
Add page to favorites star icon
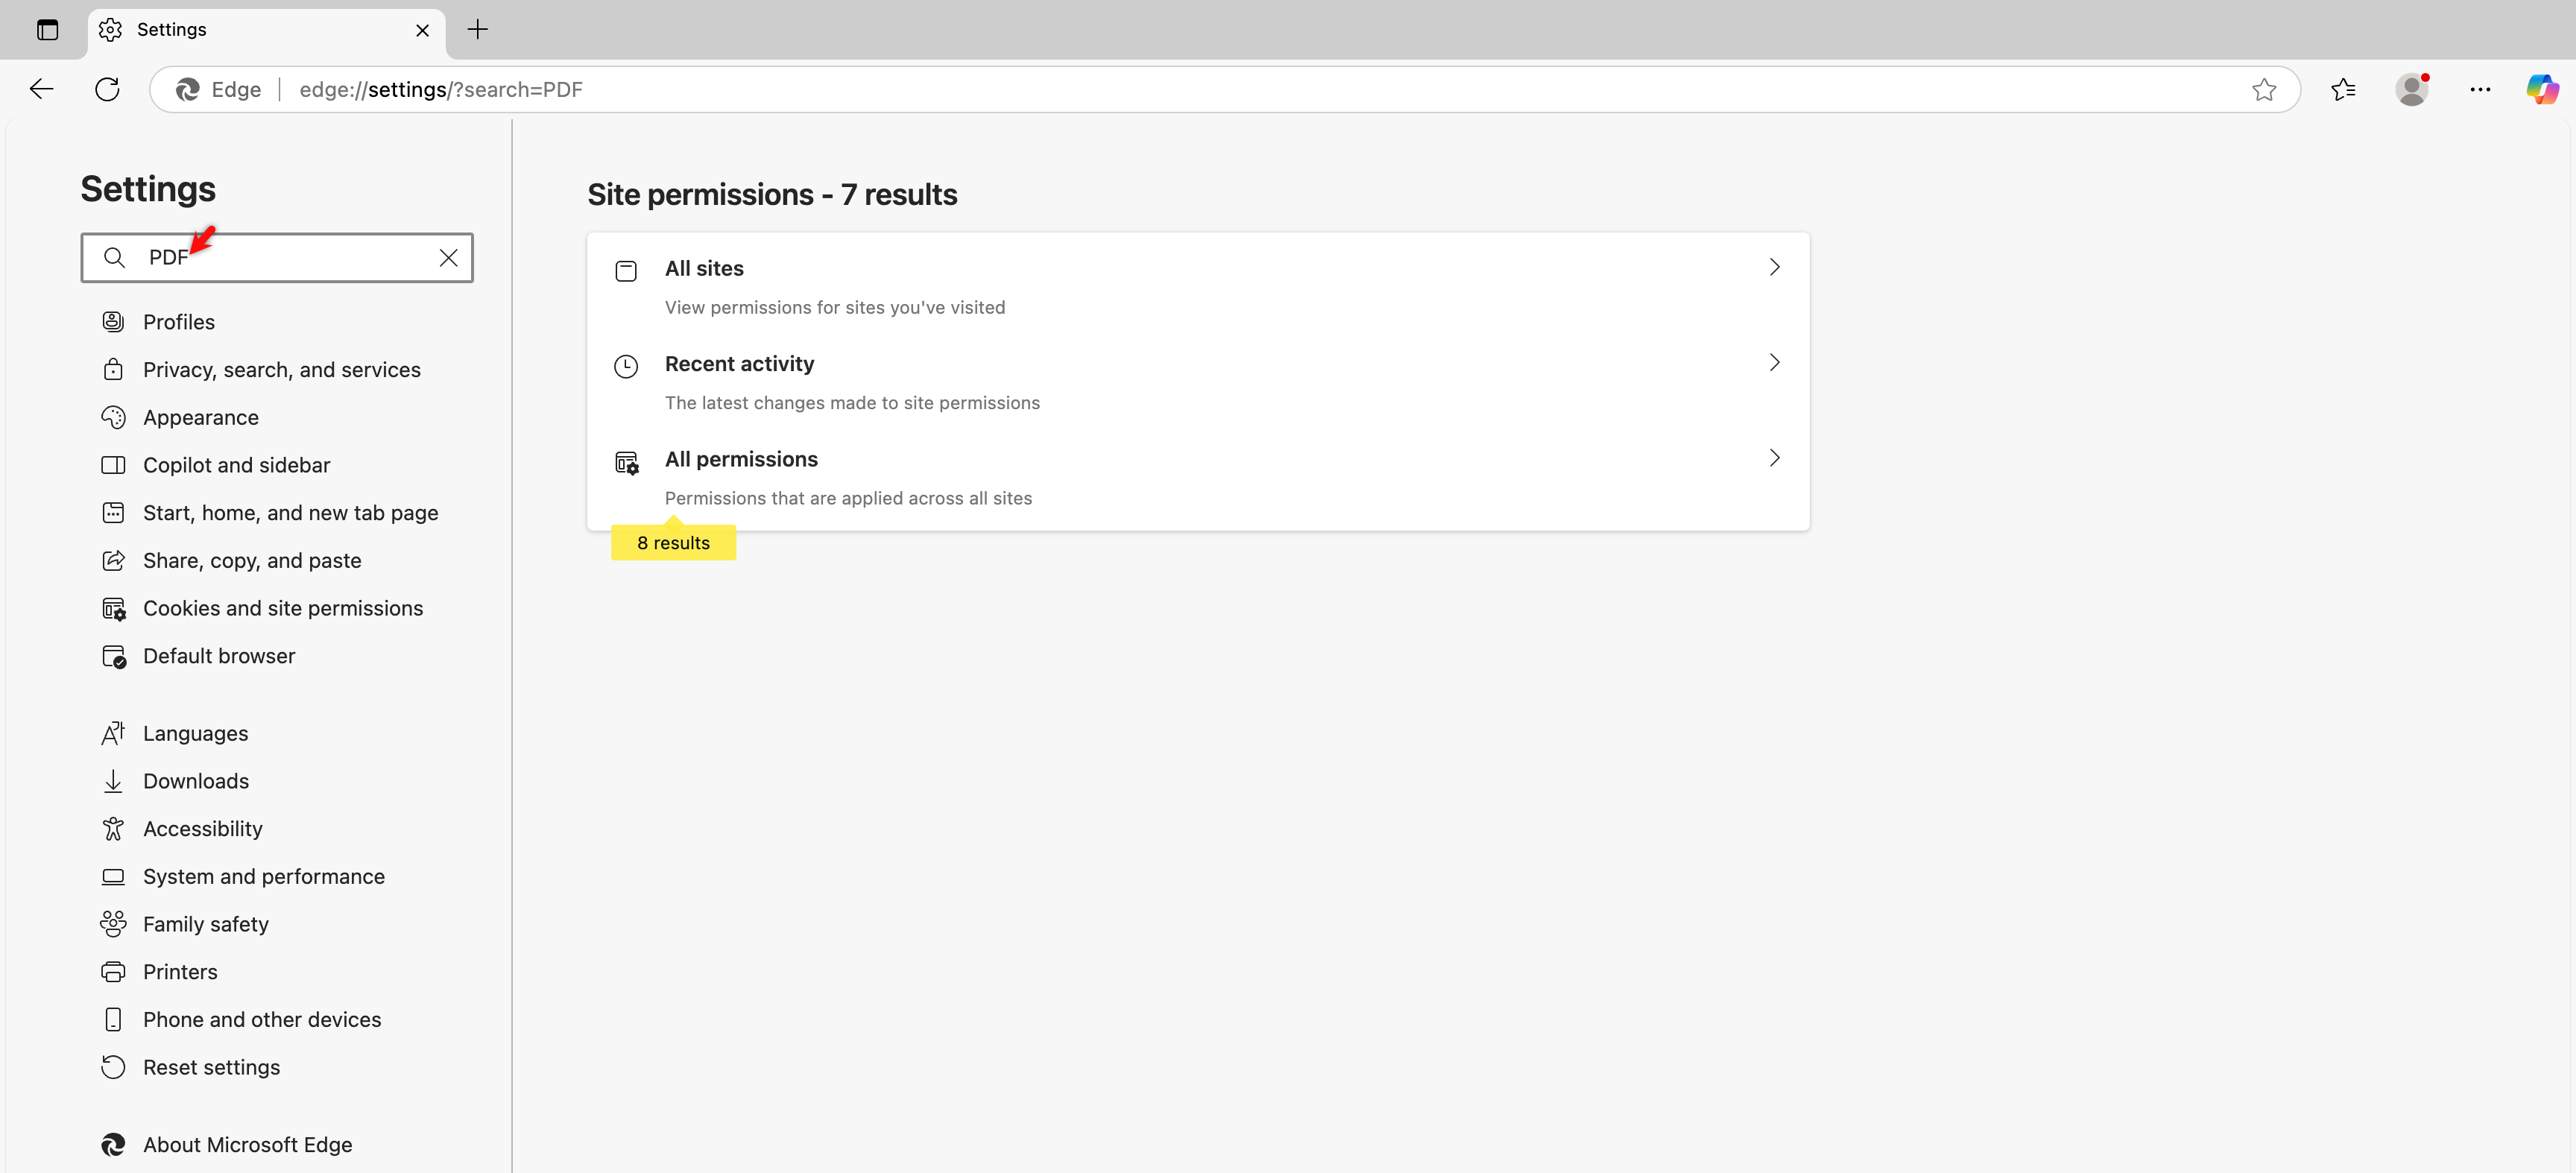tap(2264, 89)
